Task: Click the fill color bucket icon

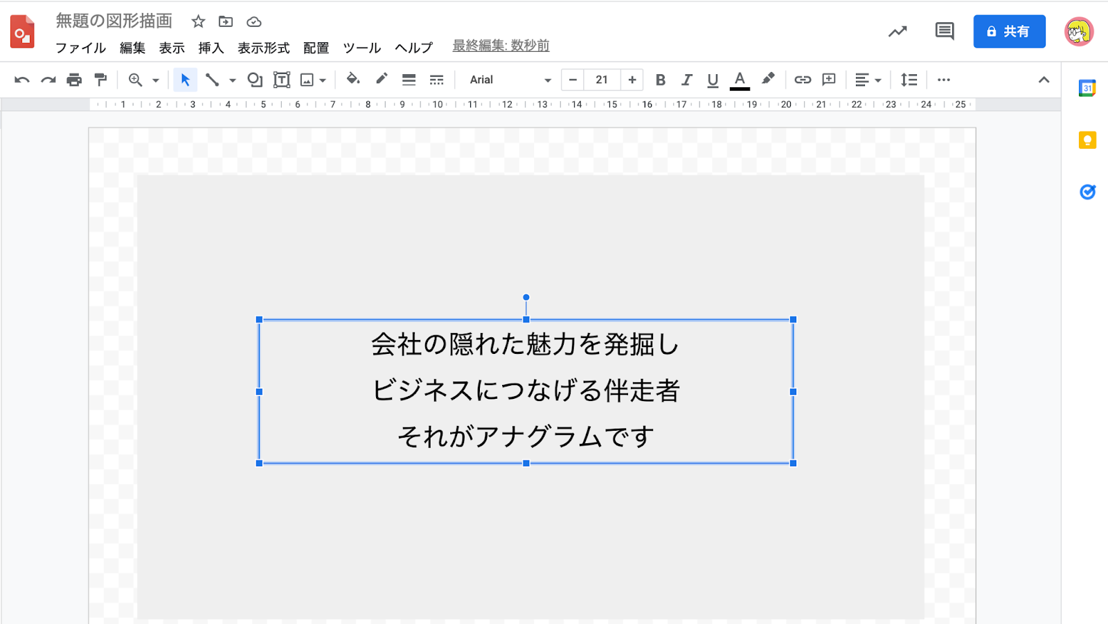Action: point(353,80)
